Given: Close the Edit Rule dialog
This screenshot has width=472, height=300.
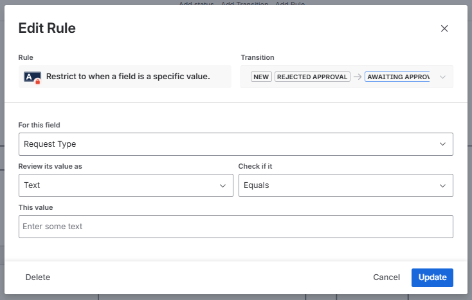Looking at the screenshot, I should (444, 28).
